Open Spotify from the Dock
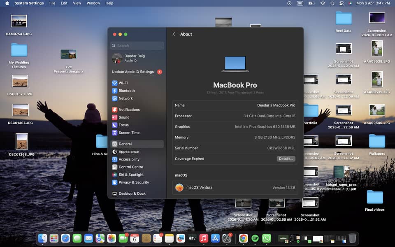Screen dimensions: 395x247 254,238
